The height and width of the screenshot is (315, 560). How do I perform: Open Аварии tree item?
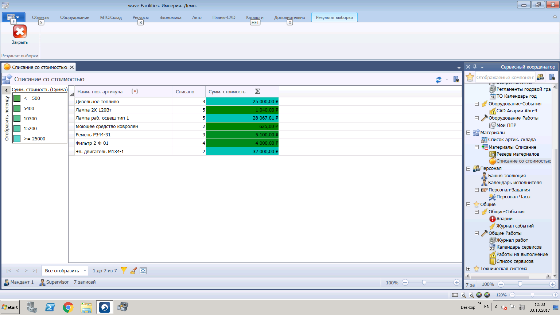(504, 219)
